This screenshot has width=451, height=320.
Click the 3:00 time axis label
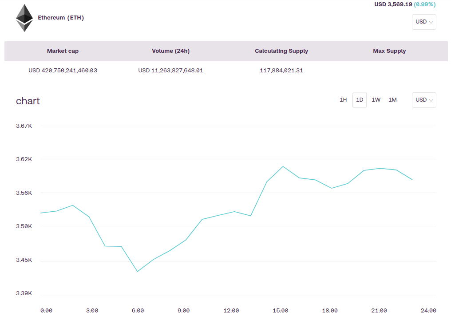pos(92,311)
